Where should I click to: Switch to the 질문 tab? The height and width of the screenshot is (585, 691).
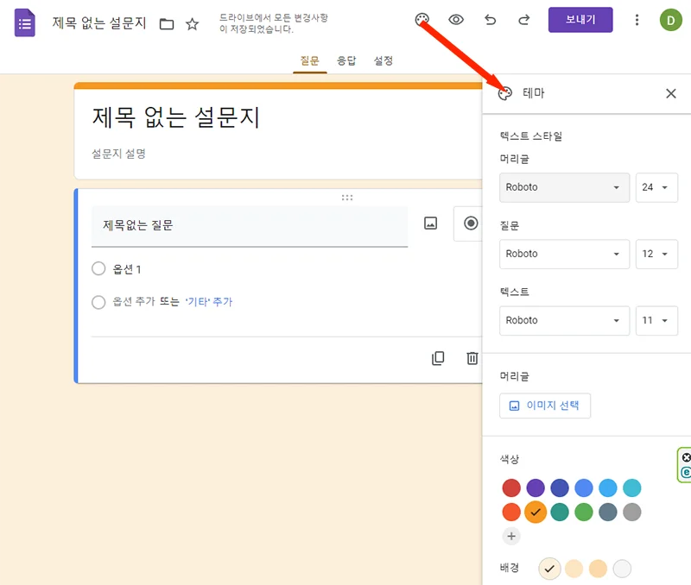click(309, 60)
